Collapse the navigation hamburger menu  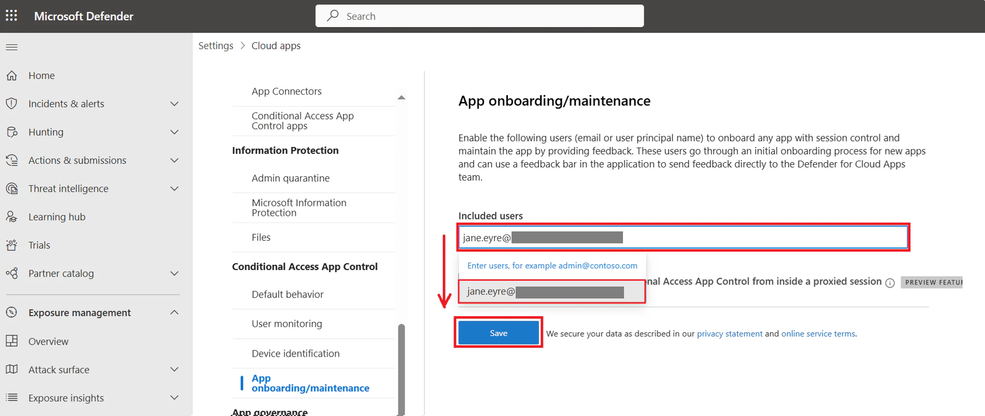click(11, 47)
